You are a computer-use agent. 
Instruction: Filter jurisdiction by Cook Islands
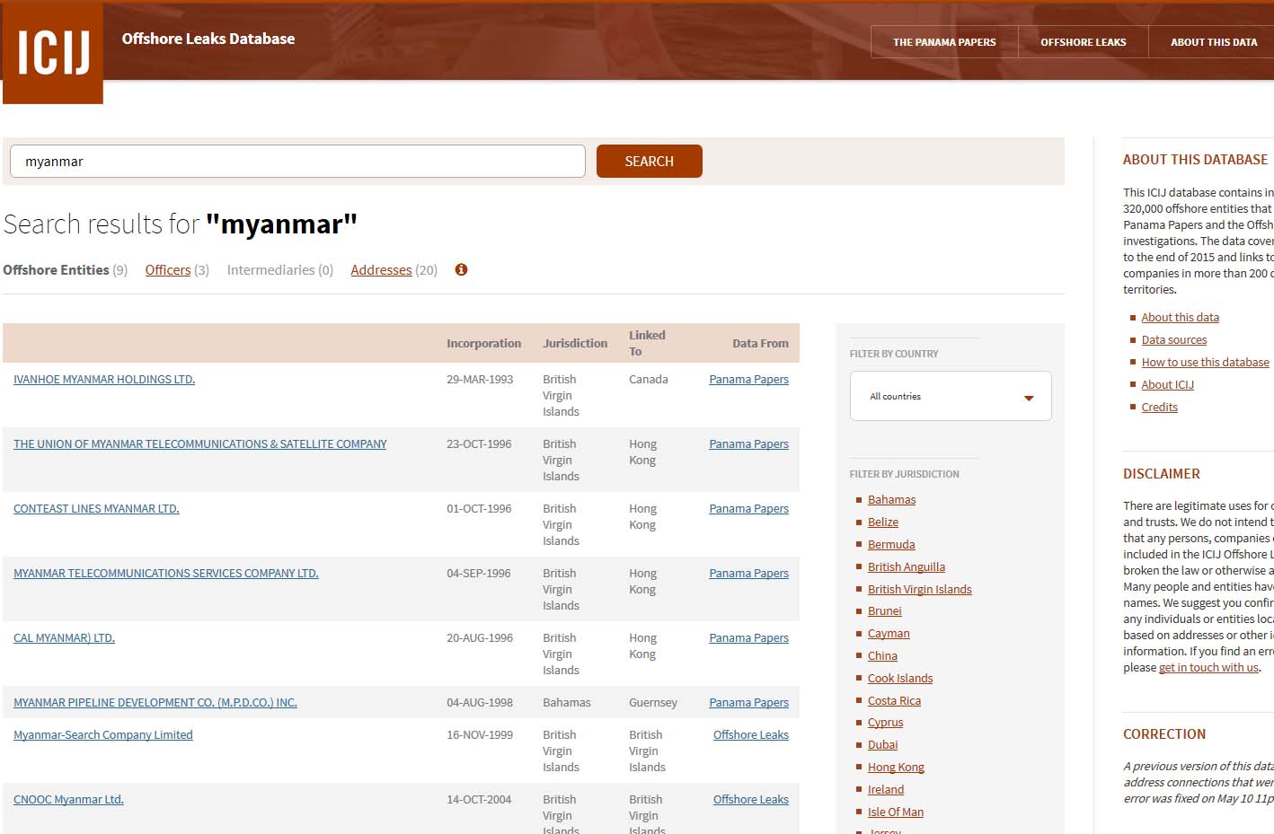pyautogui.click(x=900, y=679)
